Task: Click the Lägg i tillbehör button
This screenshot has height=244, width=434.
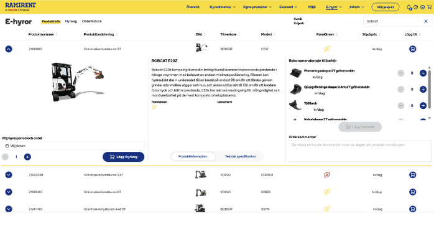Action: pyautogui.click(x=360, y=127)
